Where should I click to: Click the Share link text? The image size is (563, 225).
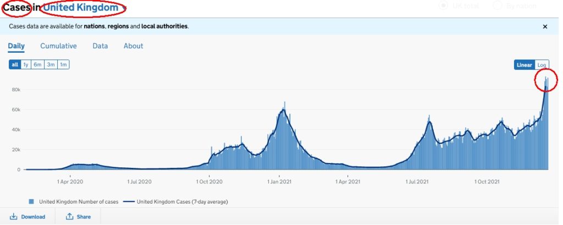click(84, 217)
